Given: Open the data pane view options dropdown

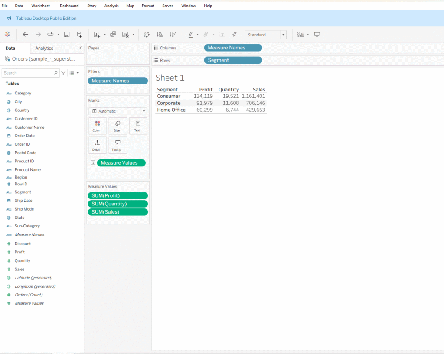Looking at the screenshot, I should pyautogui.click(x=74, y=73).
